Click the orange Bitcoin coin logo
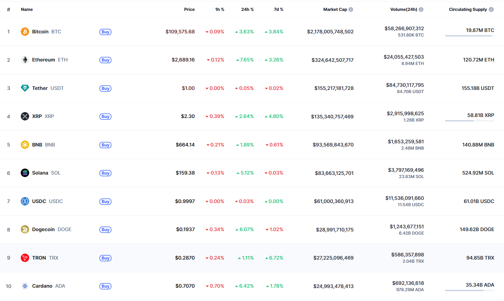 tap(25, 32)
